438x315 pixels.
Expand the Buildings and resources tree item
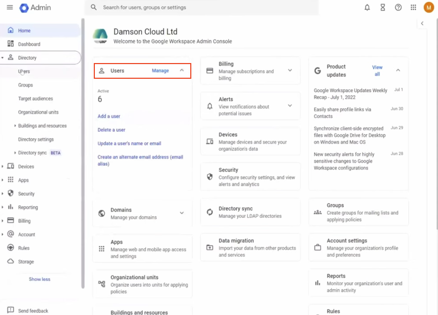tap(15, 126)
